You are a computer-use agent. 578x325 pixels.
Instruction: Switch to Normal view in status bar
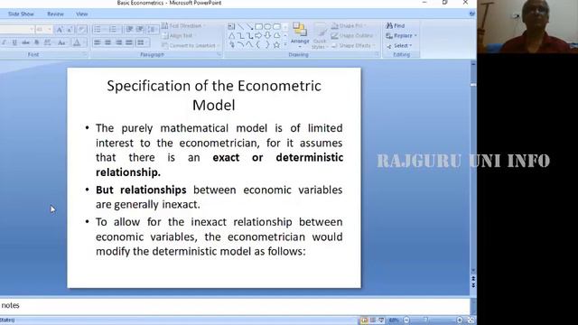click(x=364, y=320)
